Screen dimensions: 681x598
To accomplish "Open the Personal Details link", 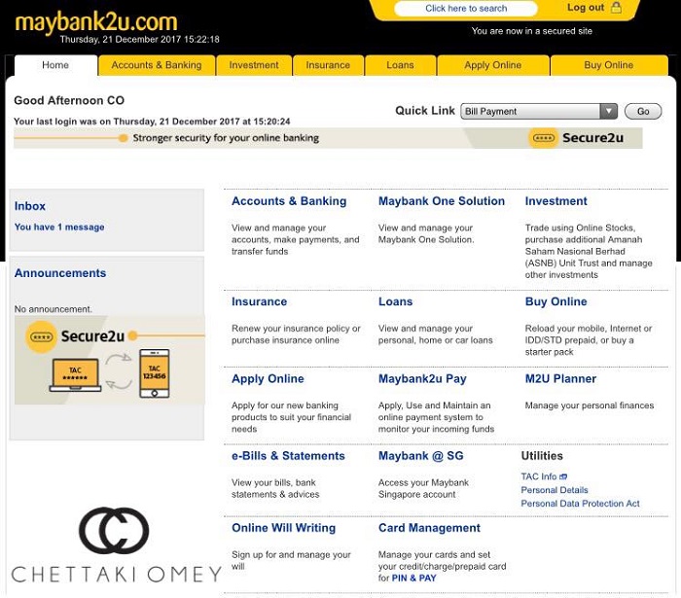I will 555,490.
